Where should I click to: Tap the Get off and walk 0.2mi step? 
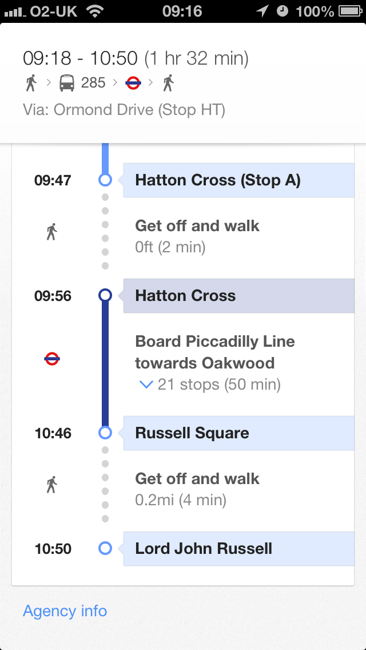pyautogui.click(x=197, y=490)
